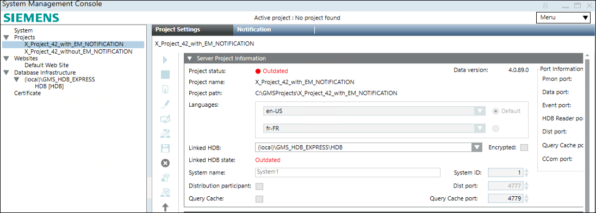Viewport: 596px width, 213px height.
Task: Enable the Query Cache checkbox
Action: (x=259, y=199)
